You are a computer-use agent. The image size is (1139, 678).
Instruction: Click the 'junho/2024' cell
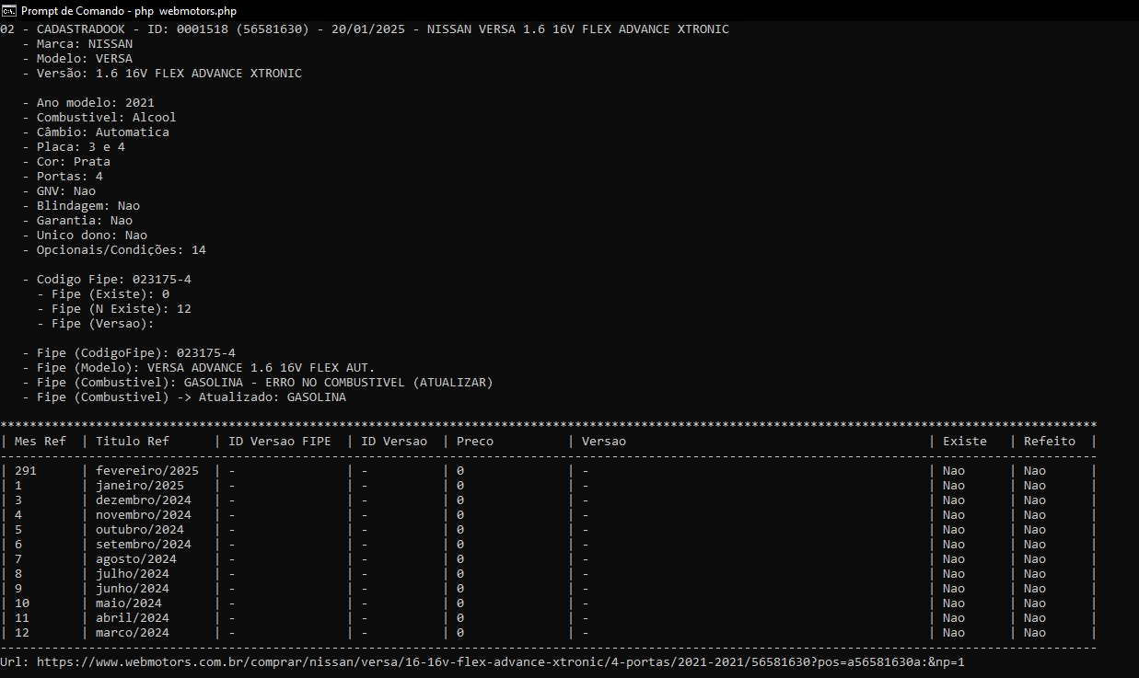pyautogui.click(x=133, y=589)
